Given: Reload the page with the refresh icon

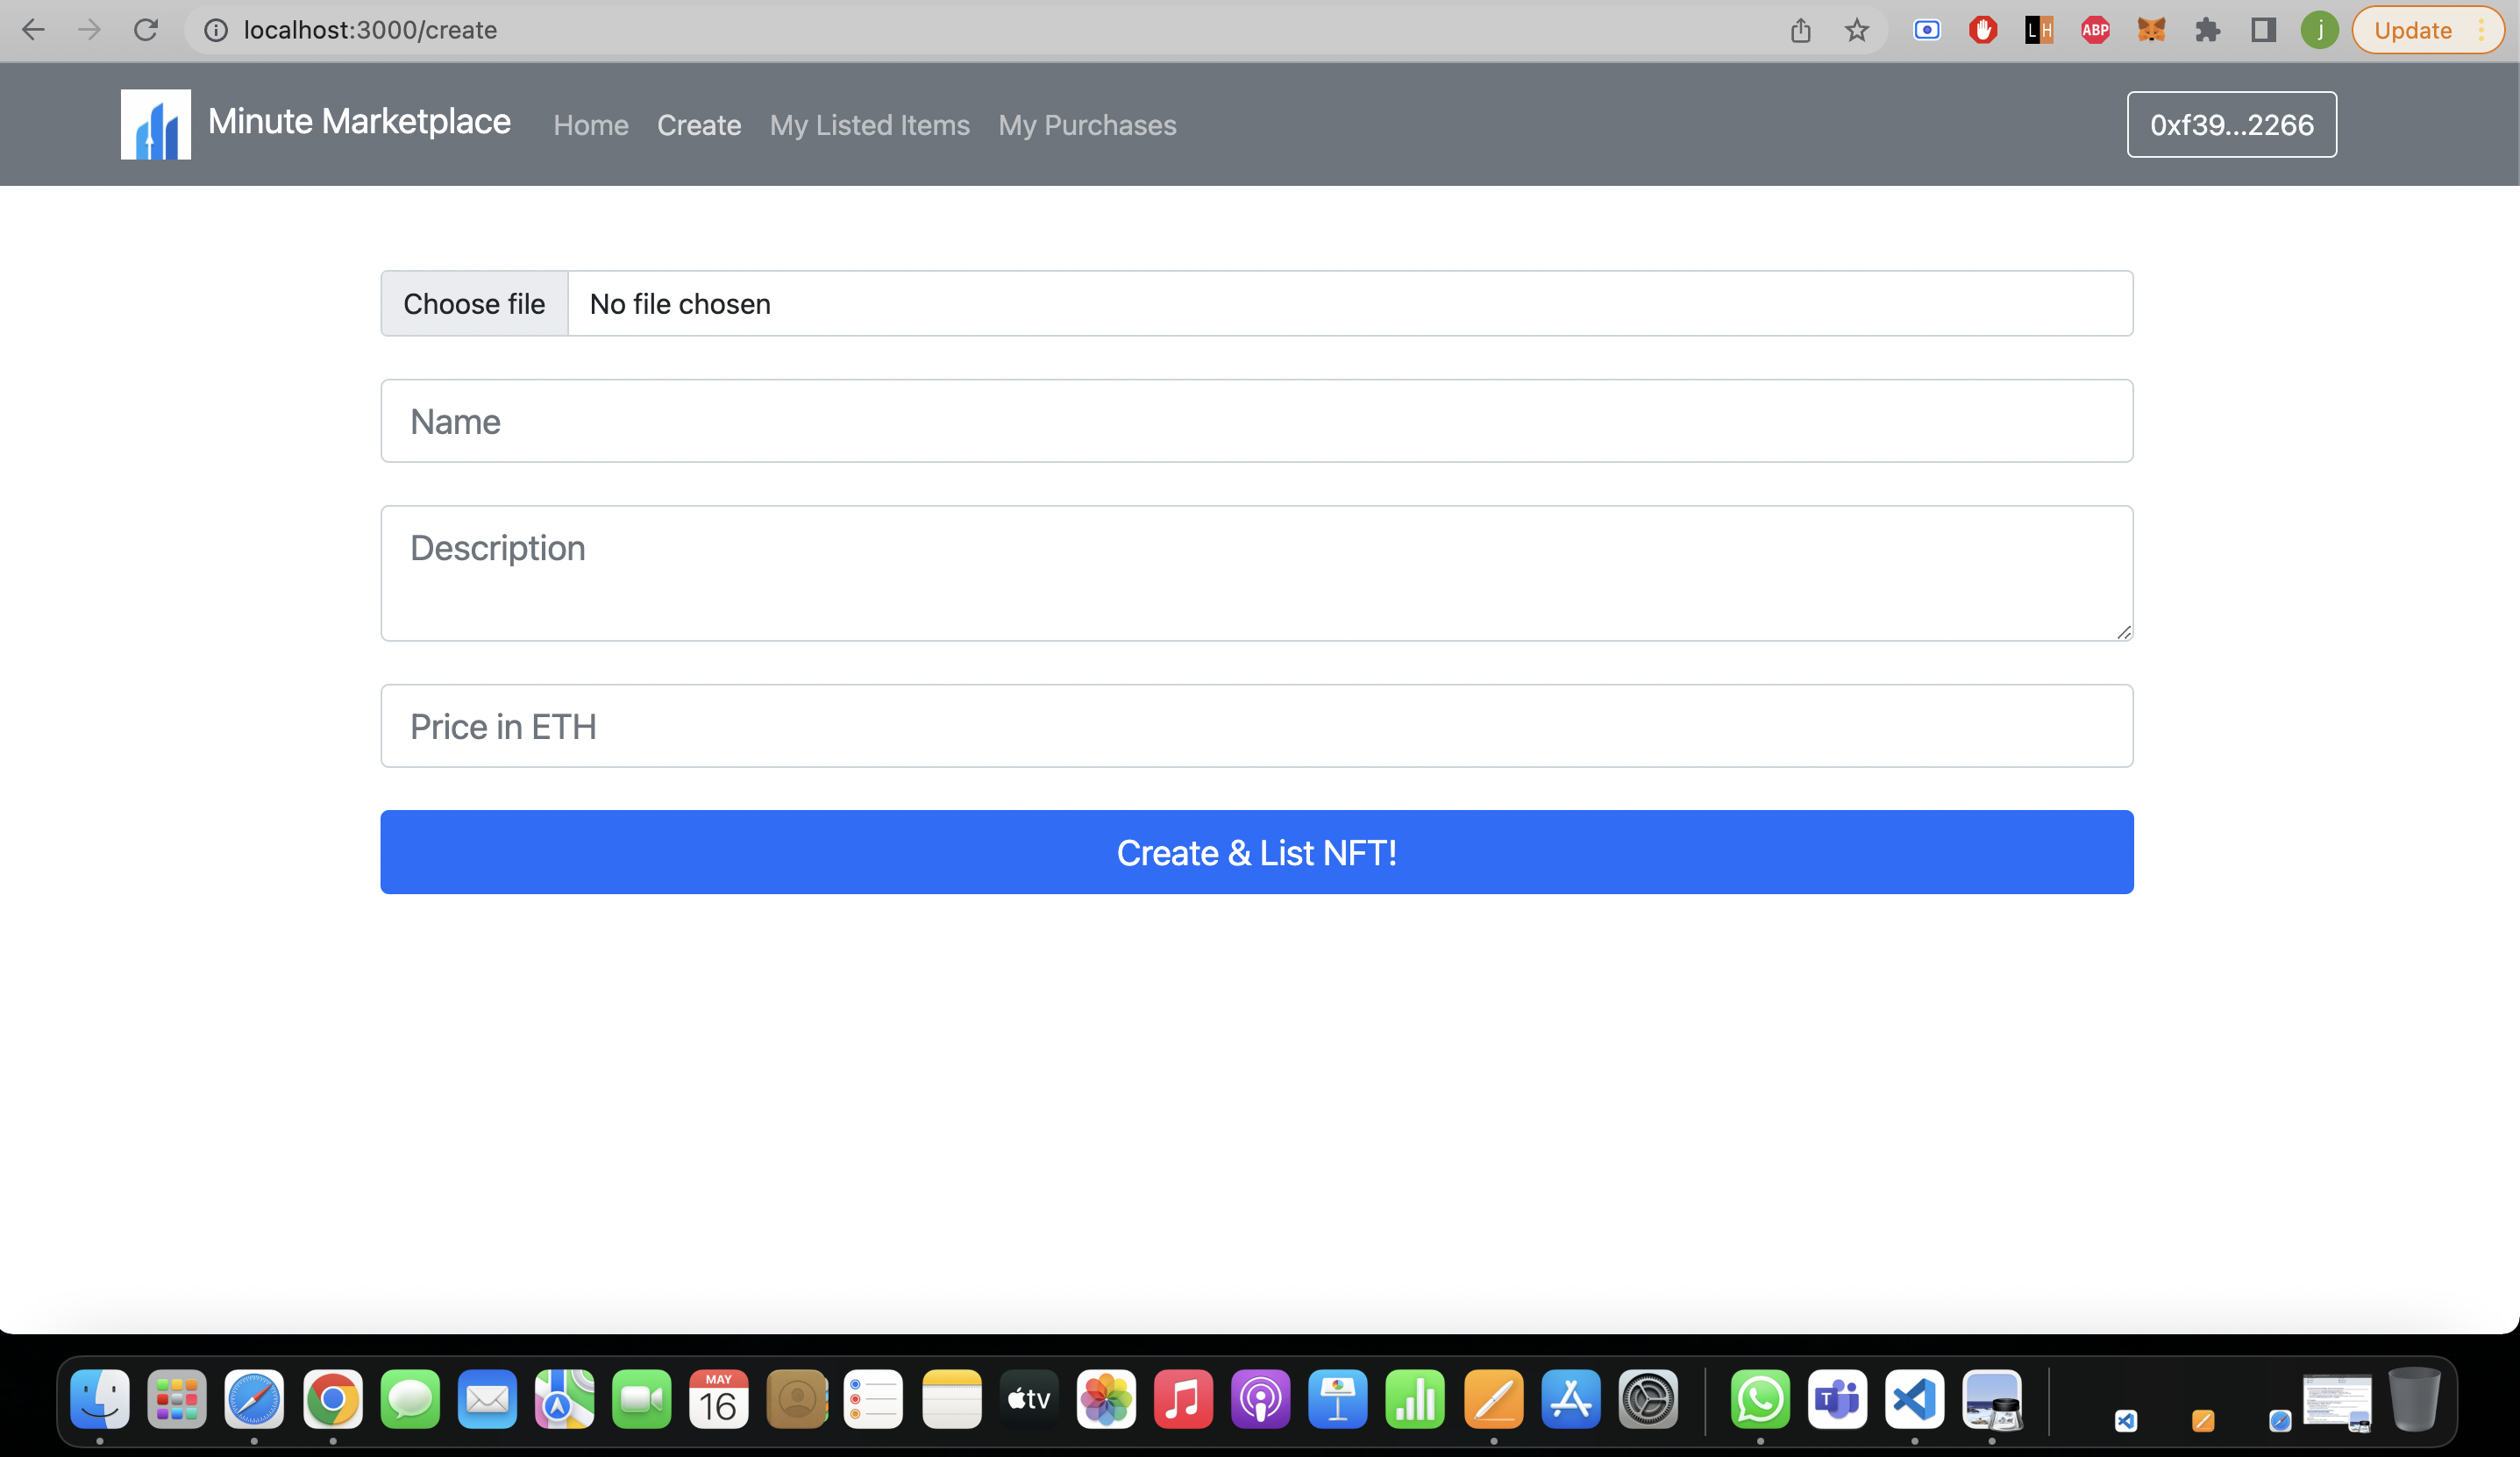Looking at the screenshot, I should click(146, 30).
